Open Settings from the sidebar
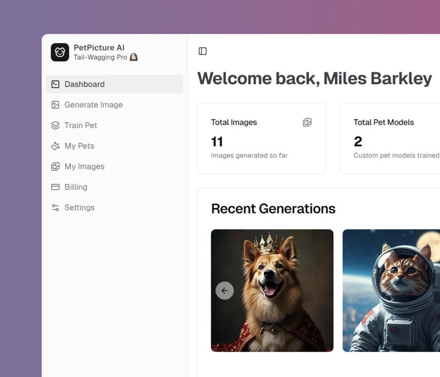Image resolution: width=440 pixels, height=377 pixels. click(79, 207)
